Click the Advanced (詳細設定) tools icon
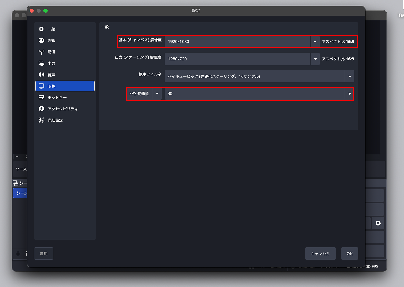The image size is (404, 287). coord(41,120)
